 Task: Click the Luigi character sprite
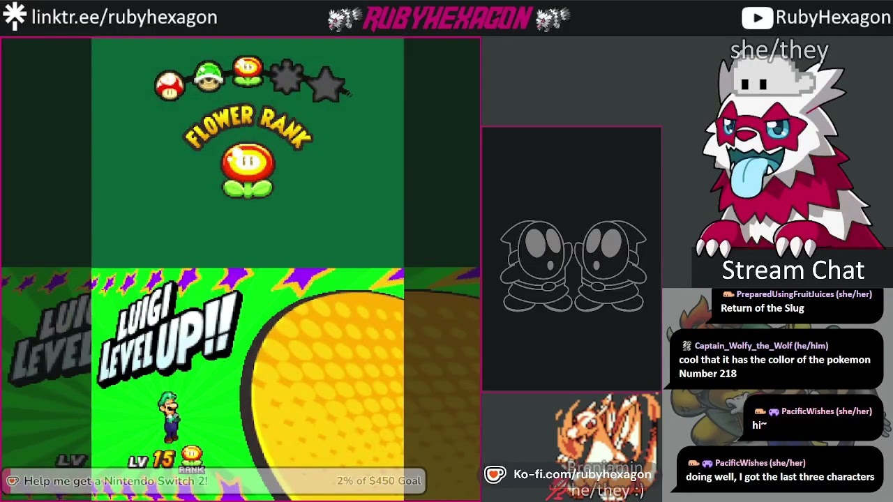pos(169,416)
